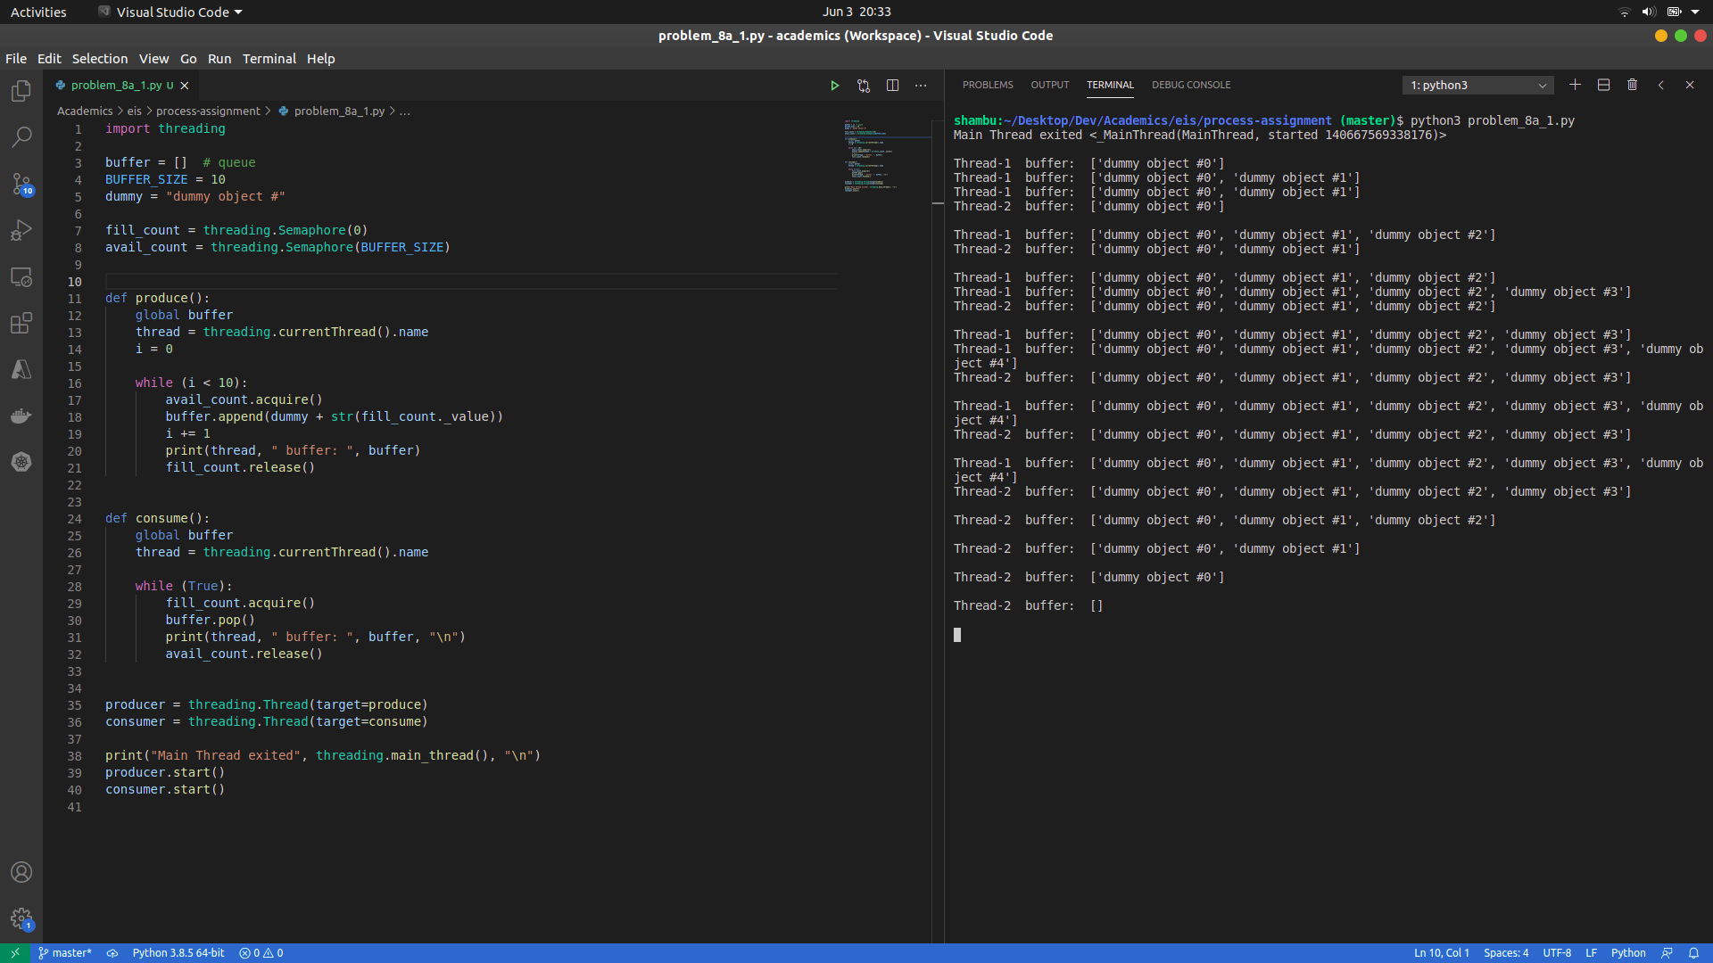Open the Run and Debug view
This screenshot has width=1713, height=963.
21,230
